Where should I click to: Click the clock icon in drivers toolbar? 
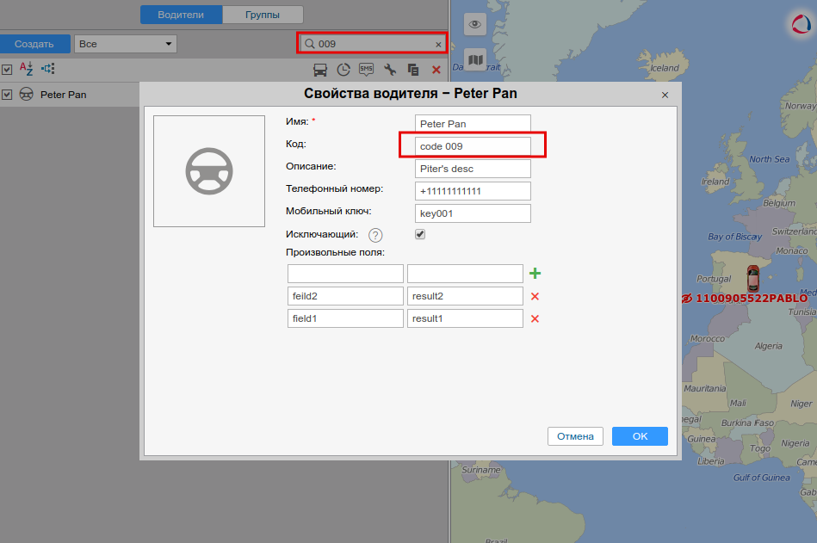click(x=343, y=70)
